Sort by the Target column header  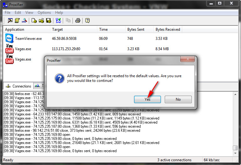click(x=74, y=29)
